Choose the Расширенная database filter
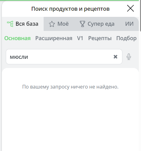141x151 pixels. click(x=54, y=38)
